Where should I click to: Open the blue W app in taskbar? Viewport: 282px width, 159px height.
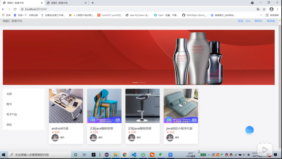coord(170,155)
